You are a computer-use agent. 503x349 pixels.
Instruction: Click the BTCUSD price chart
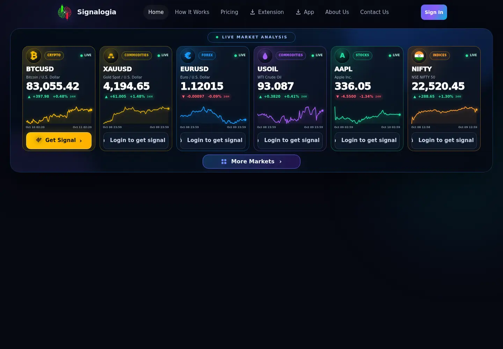[59, 115]
